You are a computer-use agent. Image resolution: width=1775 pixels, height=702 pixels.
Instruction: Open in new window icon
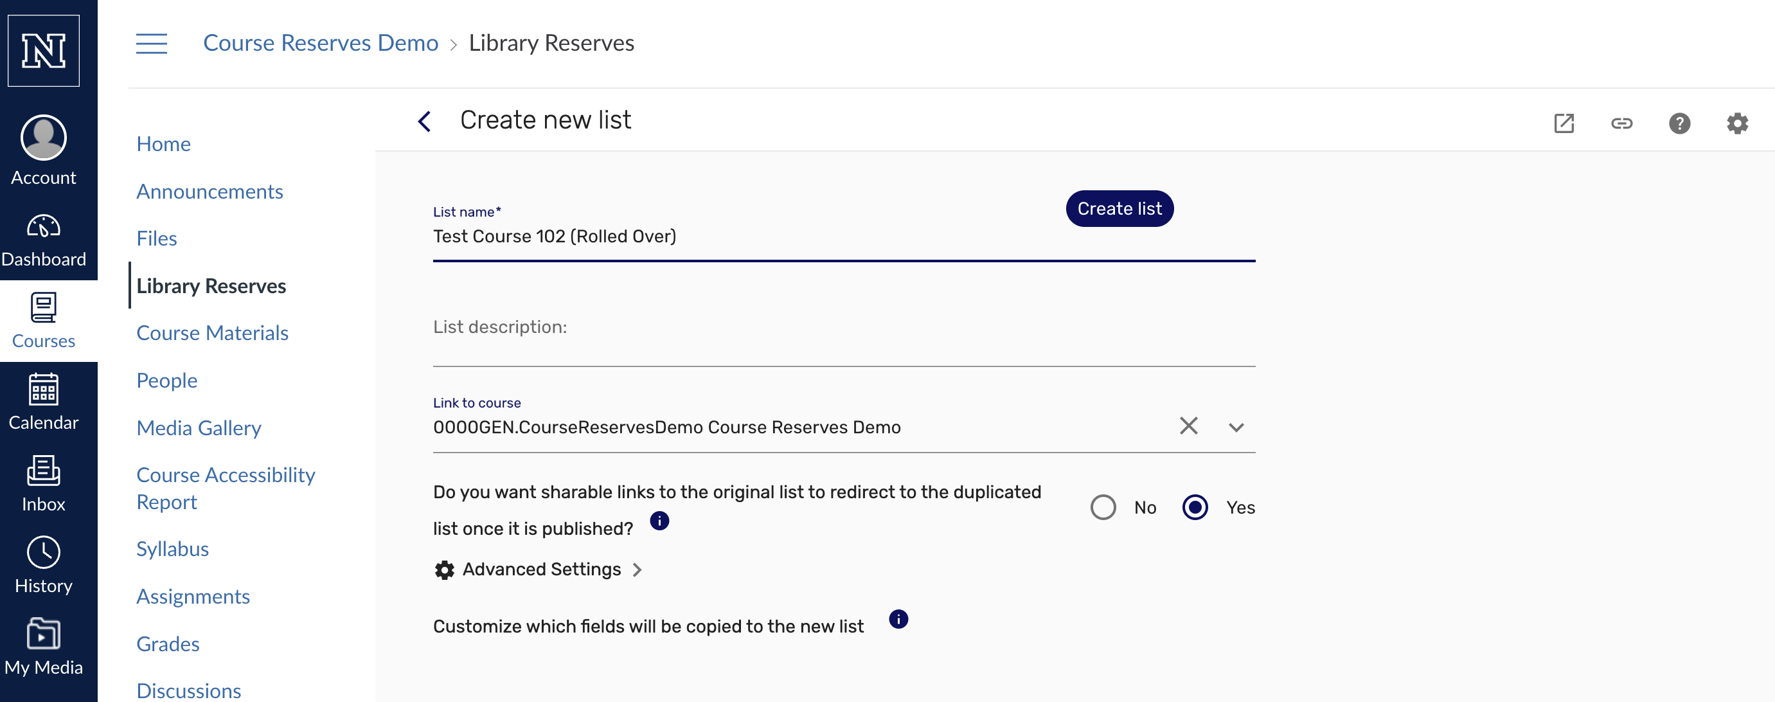[x=1564, y=123]
